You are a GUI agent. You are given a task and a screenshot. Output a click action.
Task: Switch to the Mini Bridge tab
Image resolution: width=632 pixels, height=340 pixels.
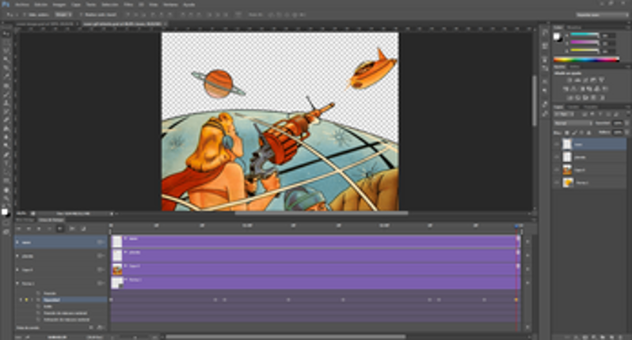click(25, 220)
